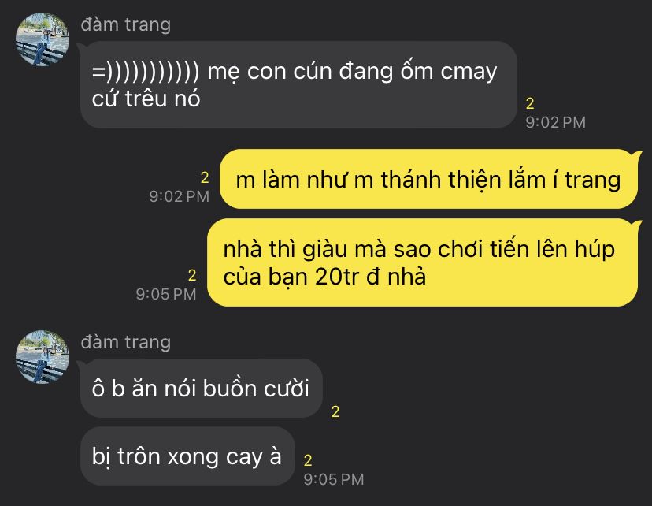Click unread count 2 beside 'nhà thì giàu' message
This screenshot has height=506, width=652.
(192, 276)
